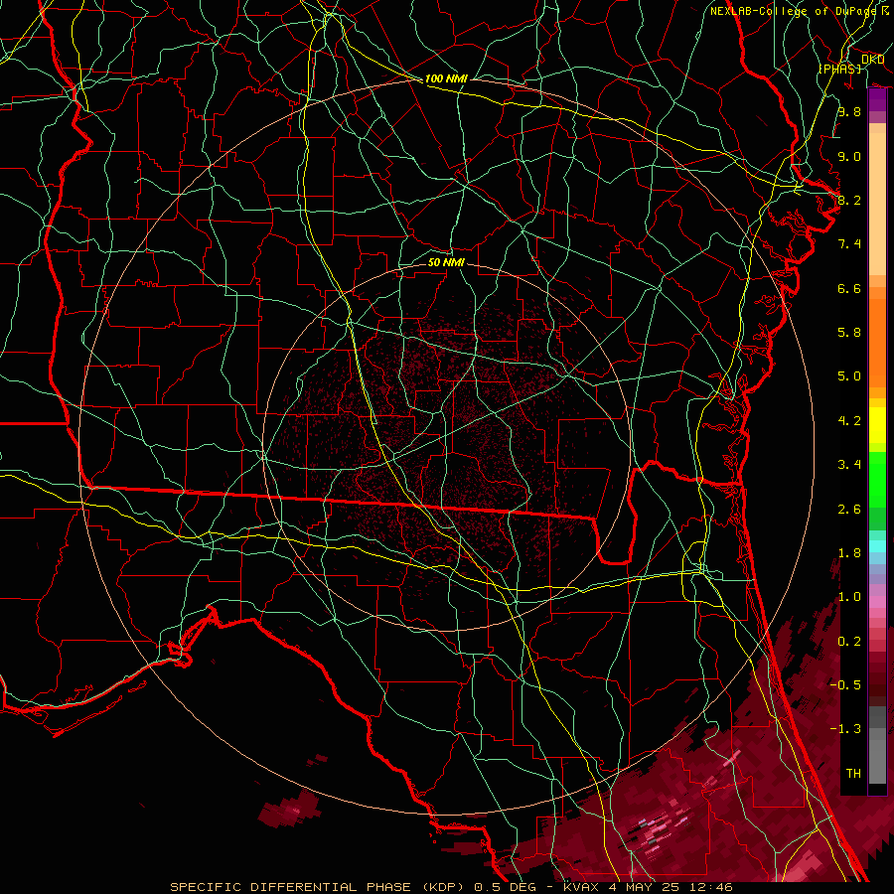Click the "TH" label on the scale
Viewport: 894px width, 894px height.
[x=853, y=774]
